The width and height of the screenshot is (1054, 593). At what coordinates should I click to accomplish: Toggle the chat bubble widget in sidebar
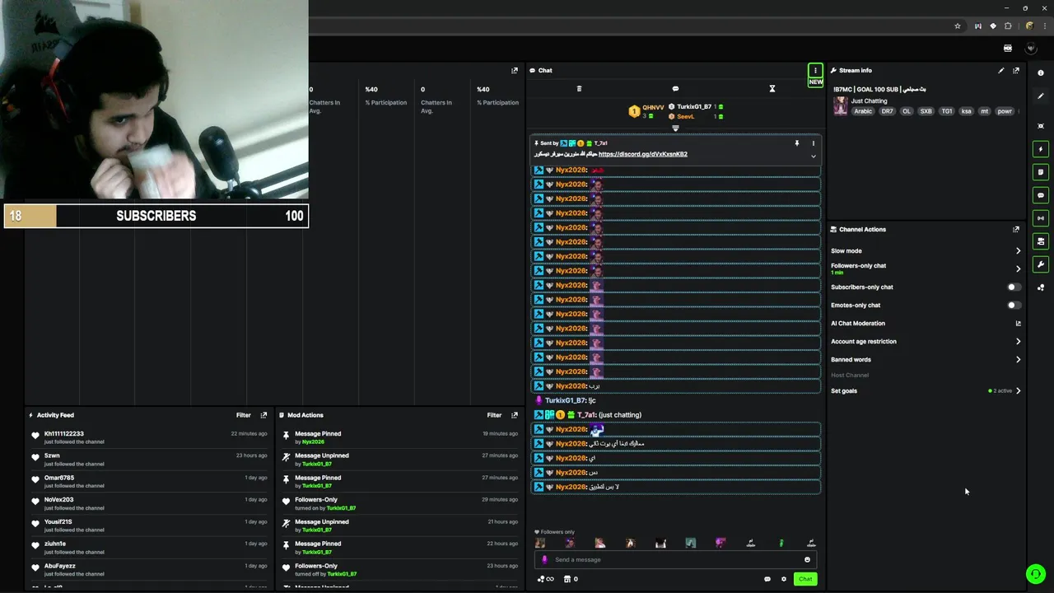tap(1041, 195)
